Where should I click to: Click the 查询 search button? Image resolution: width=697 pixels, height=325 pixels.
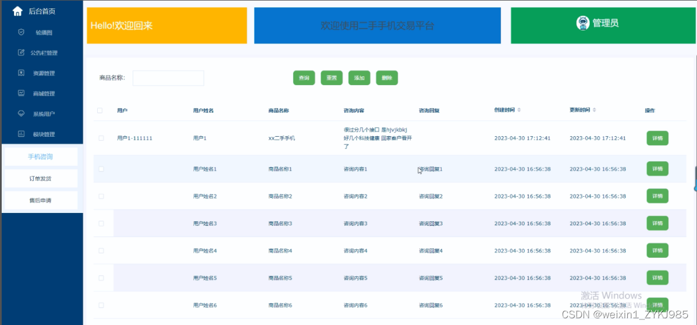[304, 78]
